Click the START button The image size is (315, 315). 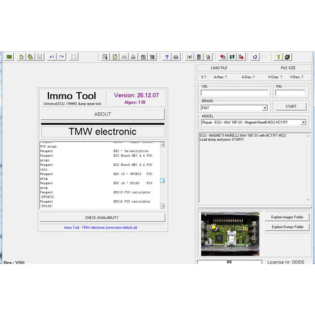click(x=291, y=106)
